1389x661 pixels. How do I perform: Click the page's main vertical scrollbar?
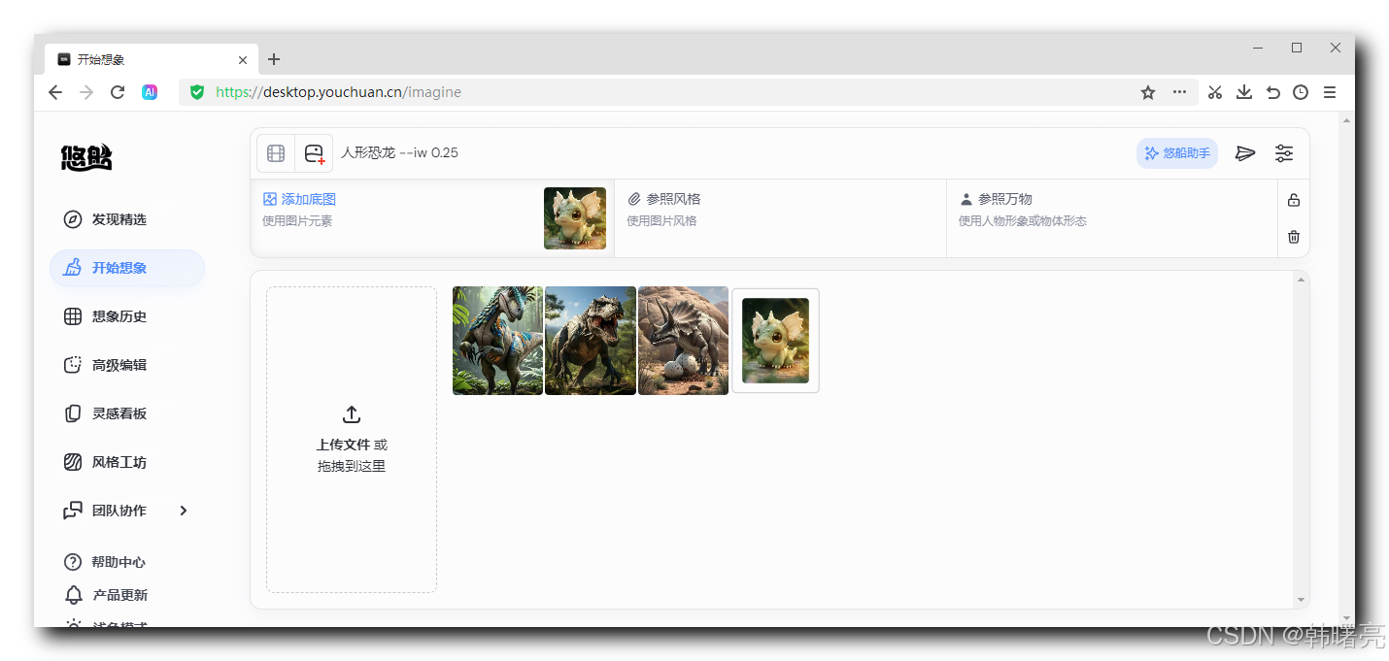point(1346,369)
